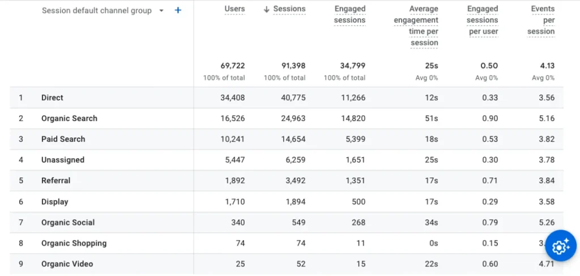Select the Organic Search row

tap(69, 119)
